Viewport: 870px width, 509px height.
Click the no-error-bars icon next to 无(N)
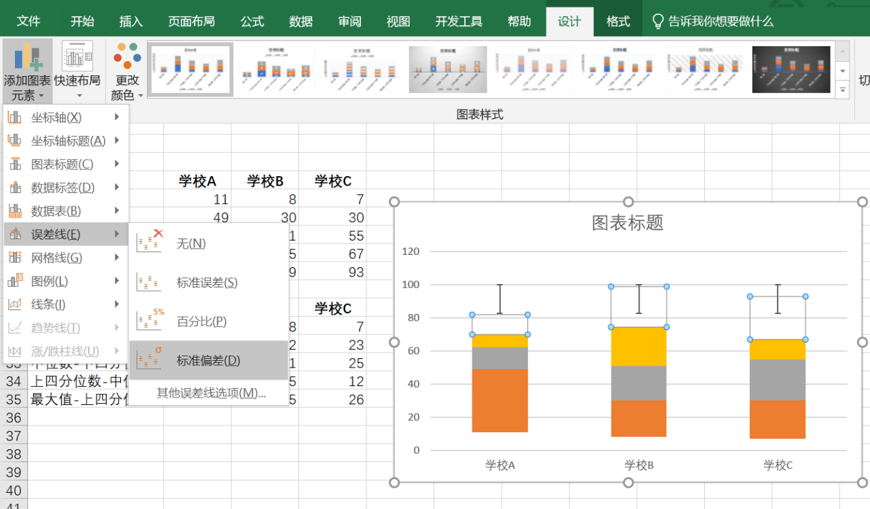coord(150,241)
